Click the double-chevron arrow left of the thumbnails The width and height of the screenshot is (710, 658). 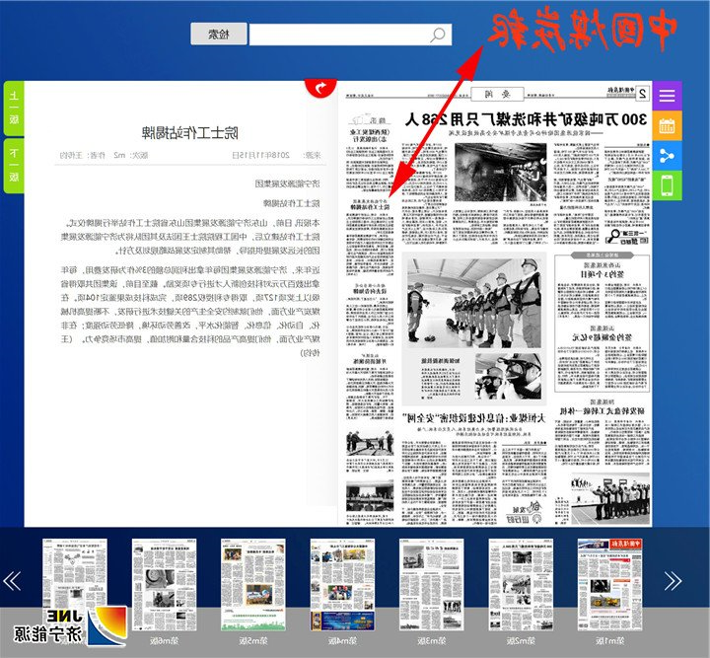click(x=12, y=581)
